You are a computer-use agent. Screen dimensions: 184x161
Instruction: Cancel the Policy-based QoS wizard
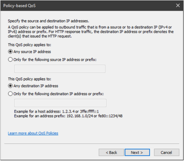166,152
